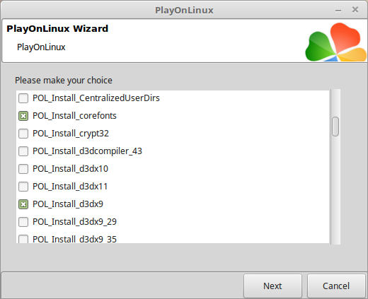Minimize the PlayOnLinux window
Image resolution: width=368 pixels, height=299 pixels.
click(338, 11)
